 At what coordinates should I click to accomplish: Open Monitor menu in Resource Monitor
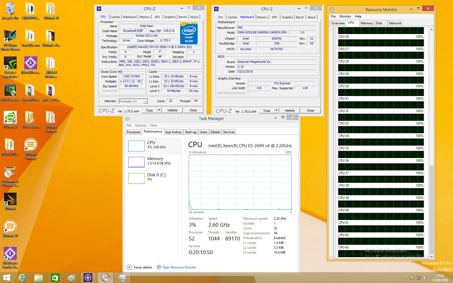pos(345,16)
